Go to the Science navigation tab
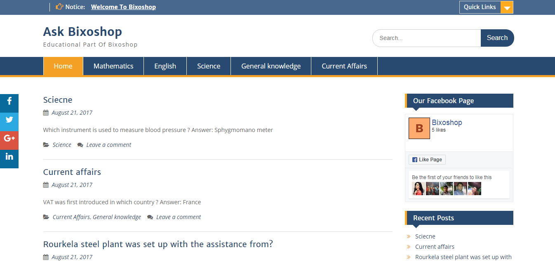 tap(209, 66)
